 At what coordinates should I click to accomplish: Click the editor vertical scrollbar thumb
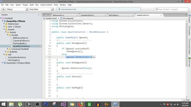click(x=187, y=44)
